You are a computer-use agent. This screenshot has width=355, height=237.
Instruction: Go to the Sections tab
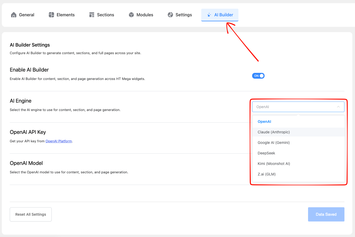pyautogui.click(x=102, y=15)
